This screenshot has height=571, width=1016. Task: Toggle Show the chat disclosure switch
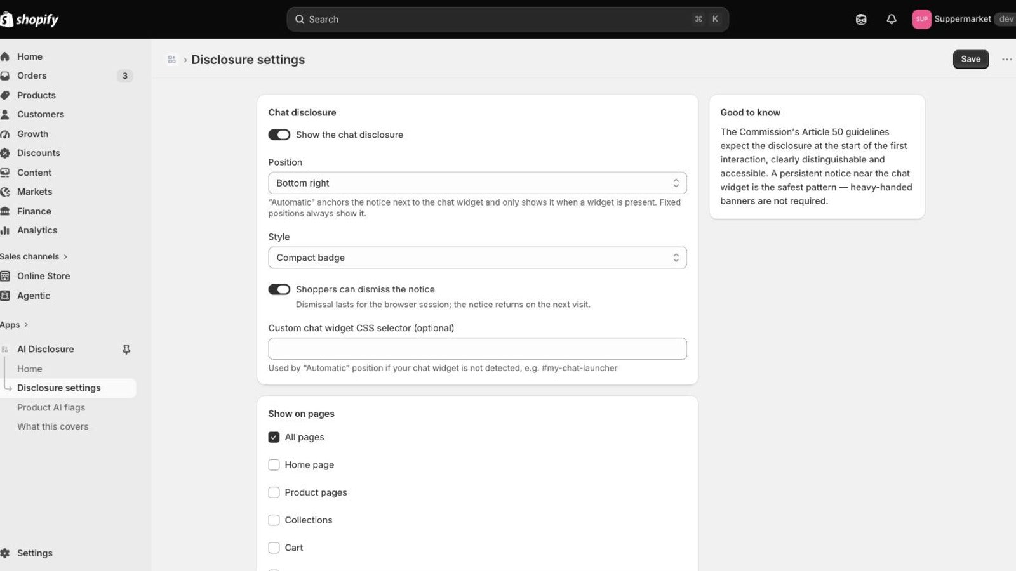pyautogui.click(x=279, y=135)
